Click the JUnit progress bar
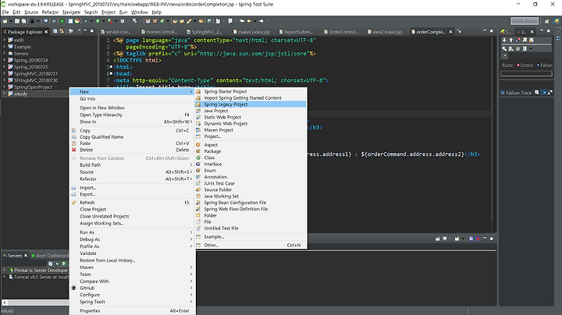562x315 pixels. coord(526,73)
